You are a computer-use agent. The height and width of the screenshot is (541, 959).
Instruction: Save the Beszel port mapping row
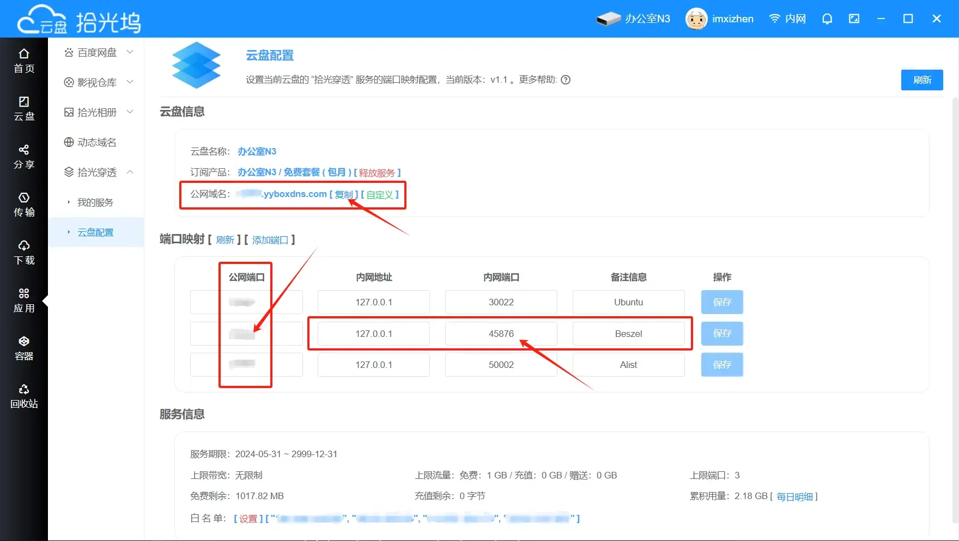[x=722, y=333]
